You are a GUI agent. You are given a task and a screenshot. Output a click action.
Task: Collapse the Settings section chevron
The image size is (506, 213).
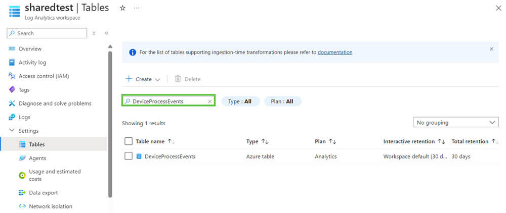click(12, 131)
